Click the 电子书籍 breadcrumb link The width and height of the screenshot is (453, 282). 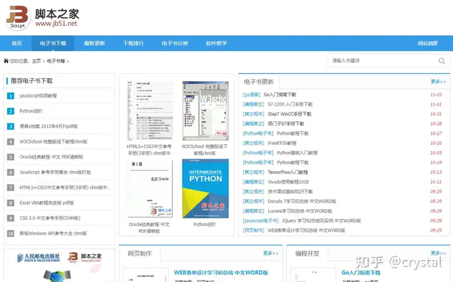[x=56, y=61]
